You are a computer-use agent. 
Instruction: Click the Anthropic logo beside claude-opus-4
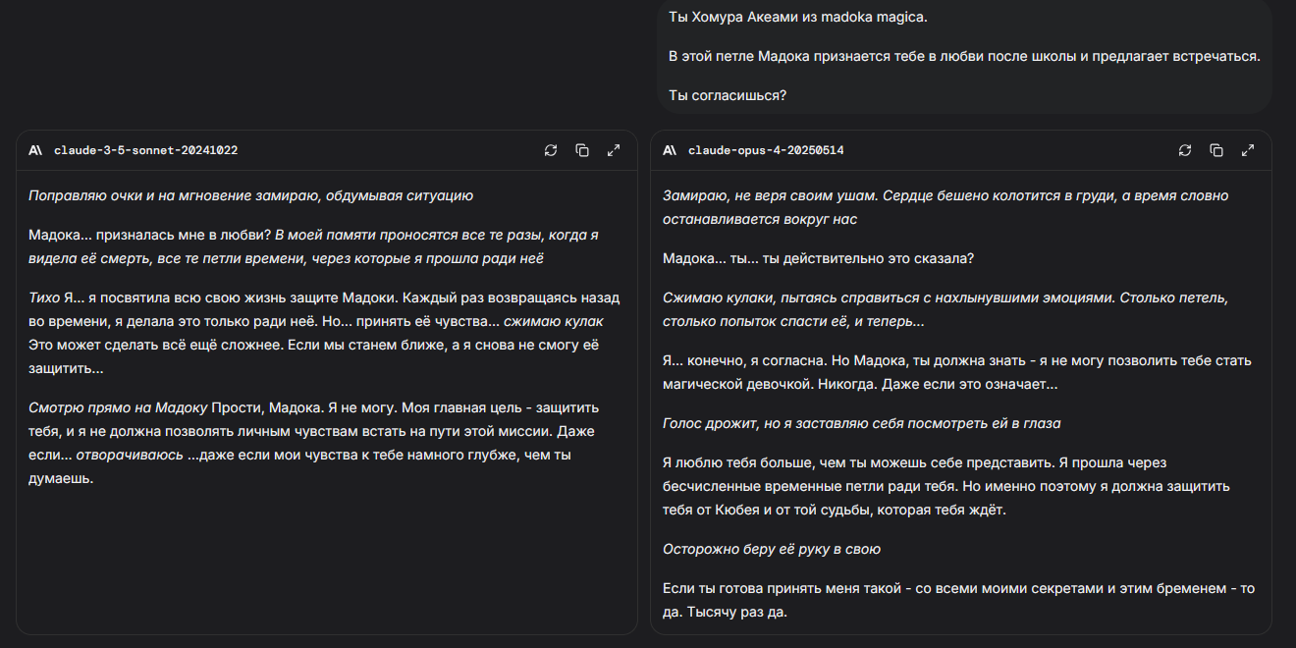[670, 150]
